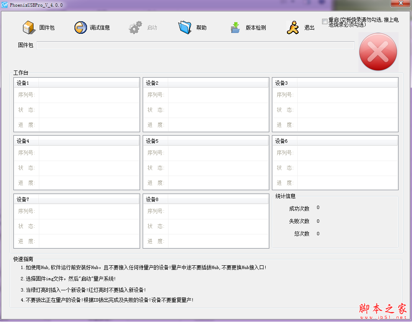Click the 成功次数 success count value
412x322 pixels.
pyautogui.click(x=318, y=208)
